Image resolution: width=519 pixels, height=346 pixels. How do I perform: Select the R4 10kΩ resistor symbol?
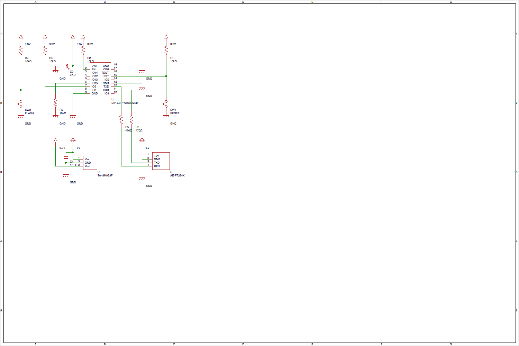(45, 51)
